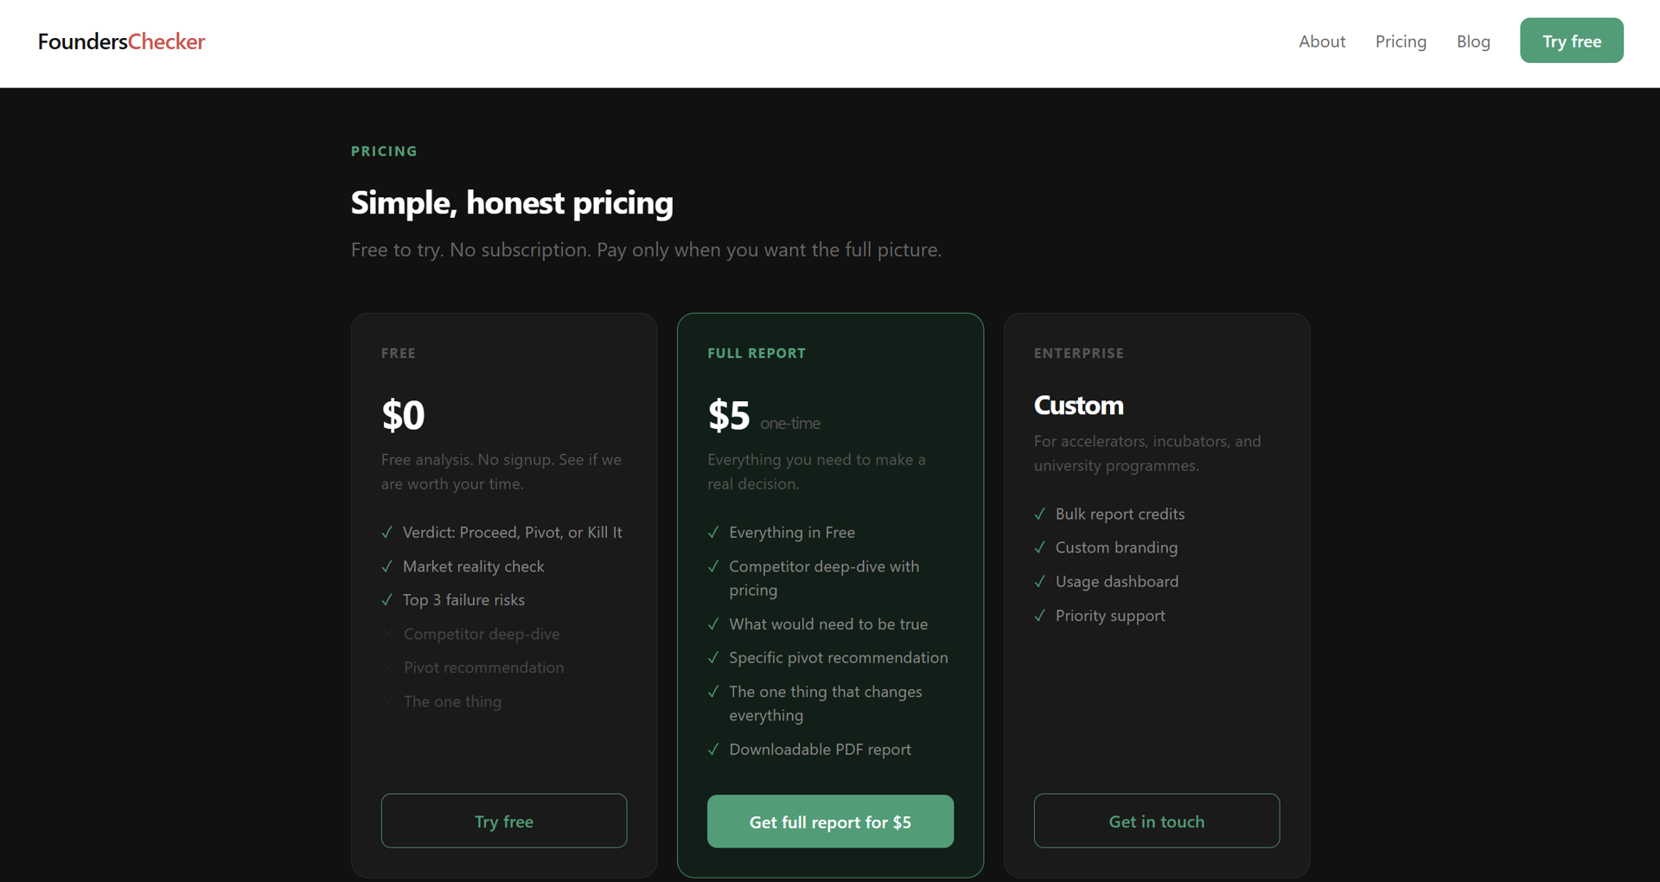
Task: Open the About page in navigation
Action: click(1322, 42)
